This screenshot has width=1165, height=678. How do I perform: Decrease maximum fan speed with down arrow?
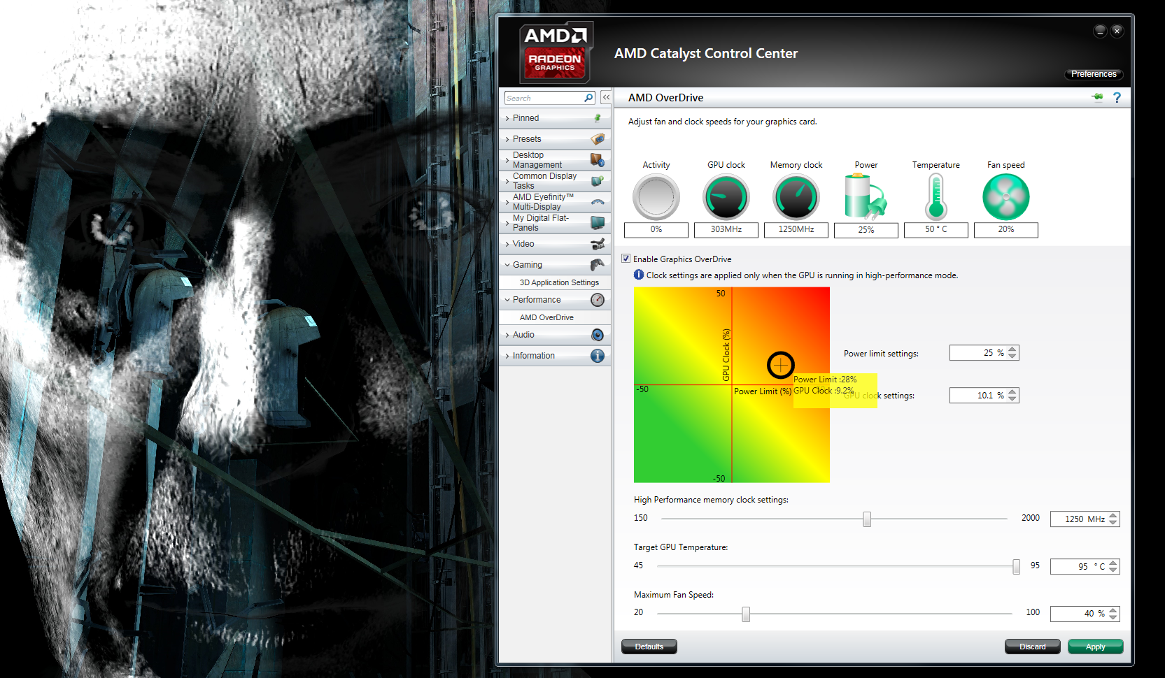pyautogui.click(x=1113, y=617)
